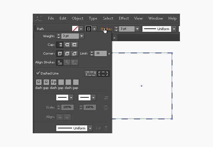The height and width of the screenshot is (147, 213).
Task: Click the first dash value field
Action: [x=39, y=82]
